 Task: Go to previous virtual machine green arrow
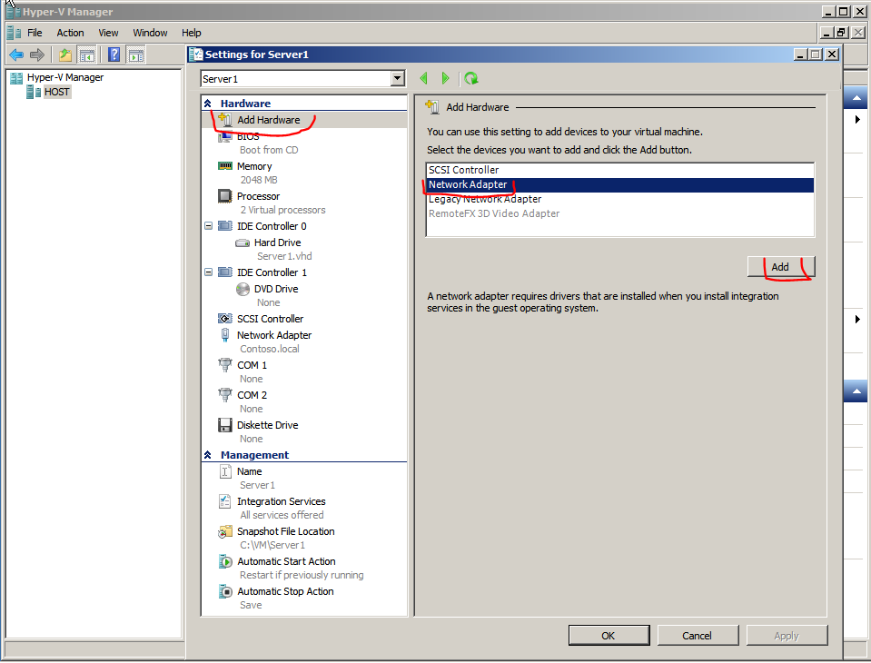click(x=424, y=78)
